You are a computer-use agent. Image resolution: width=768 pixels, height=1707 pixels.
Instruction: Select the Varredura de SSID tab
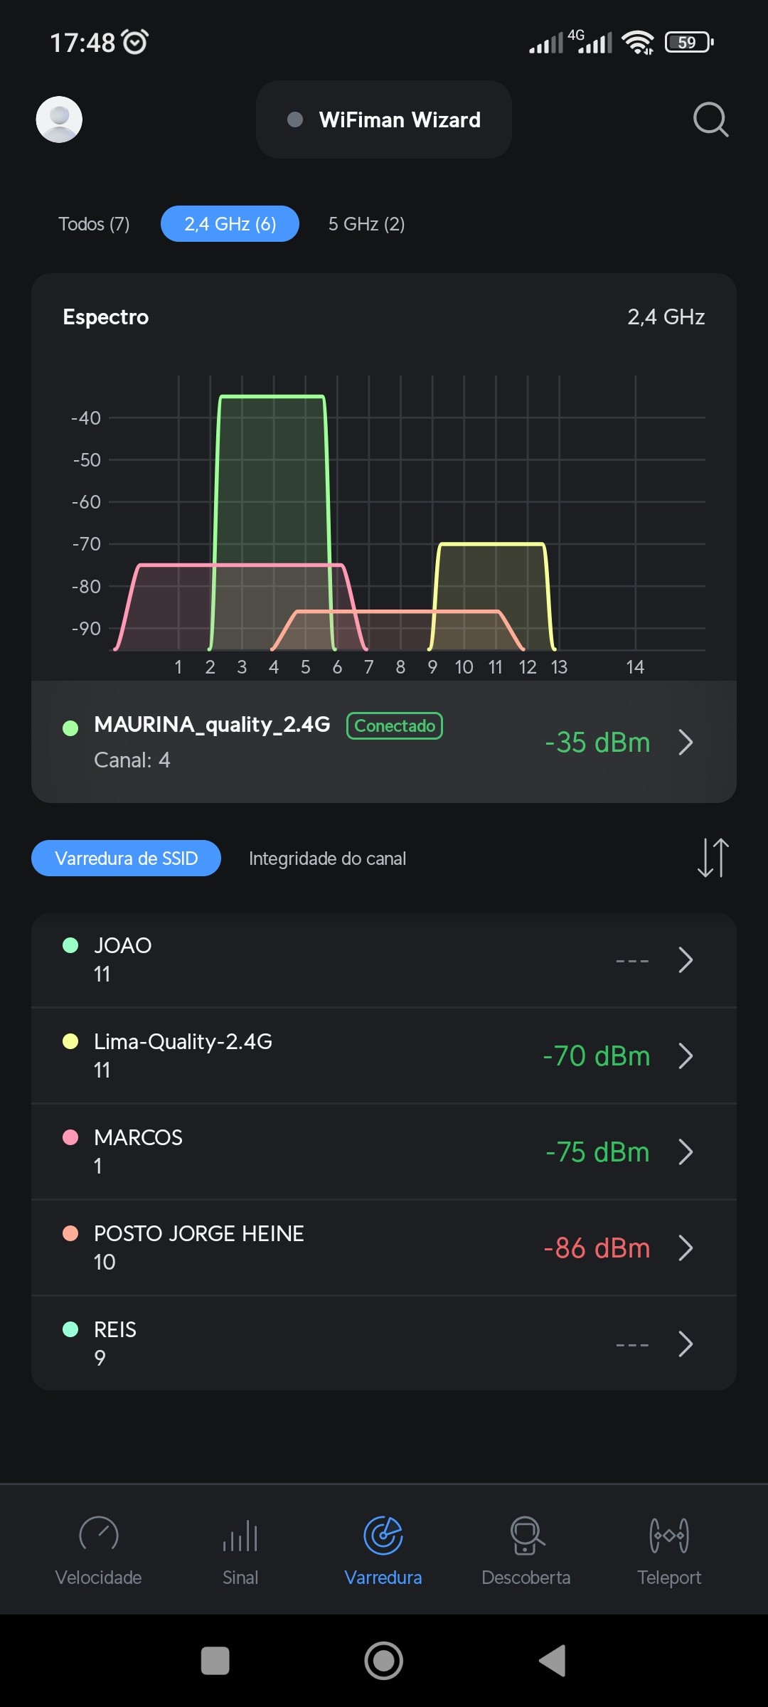126,858
